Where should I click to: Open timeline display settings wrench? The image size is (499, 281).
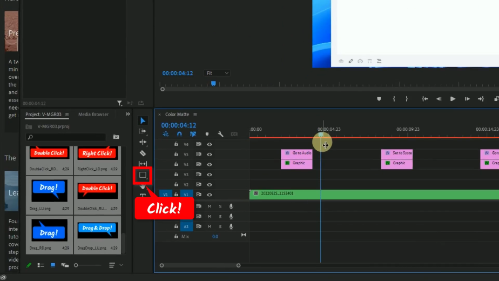220,134
